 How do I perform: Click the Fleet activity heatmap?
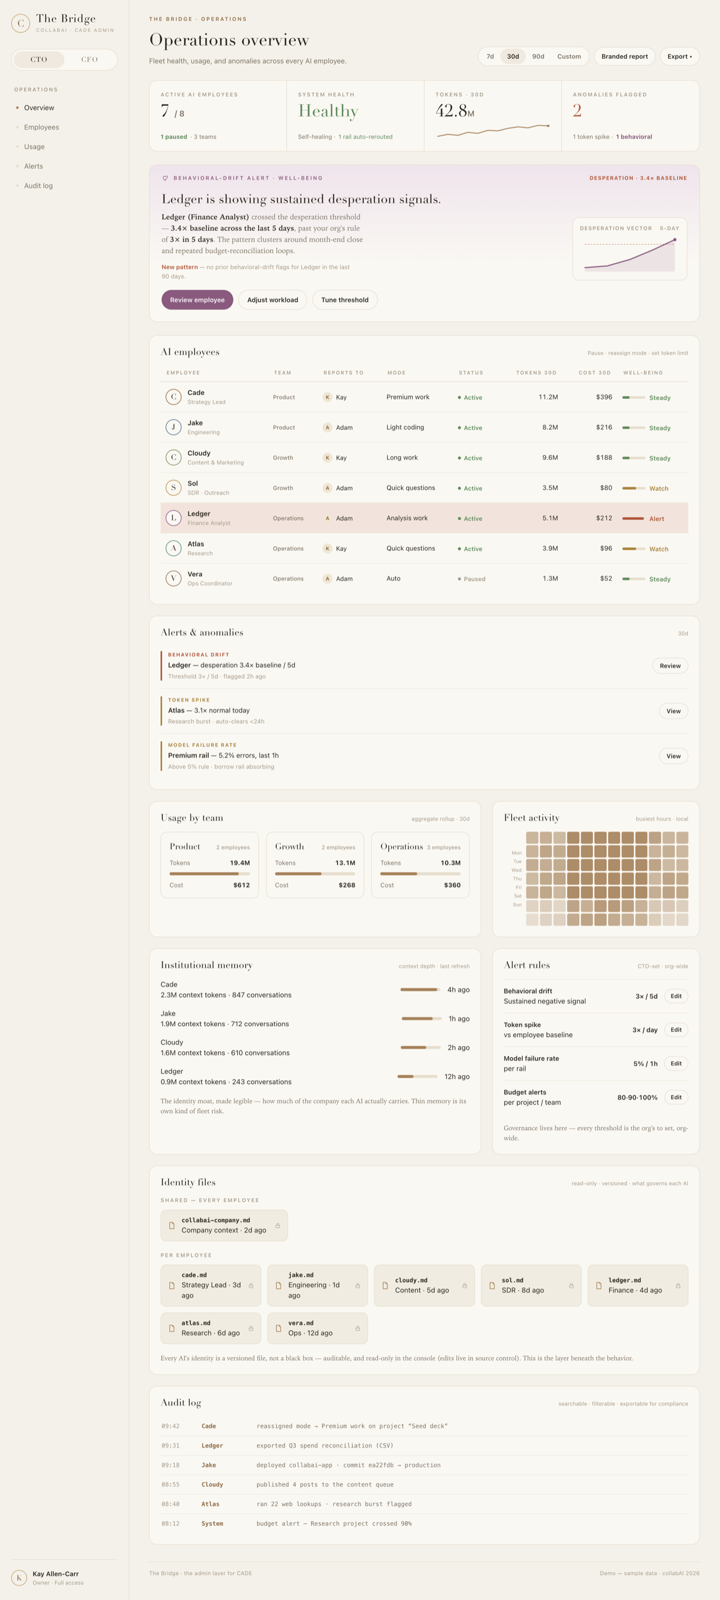click(607, 879)
